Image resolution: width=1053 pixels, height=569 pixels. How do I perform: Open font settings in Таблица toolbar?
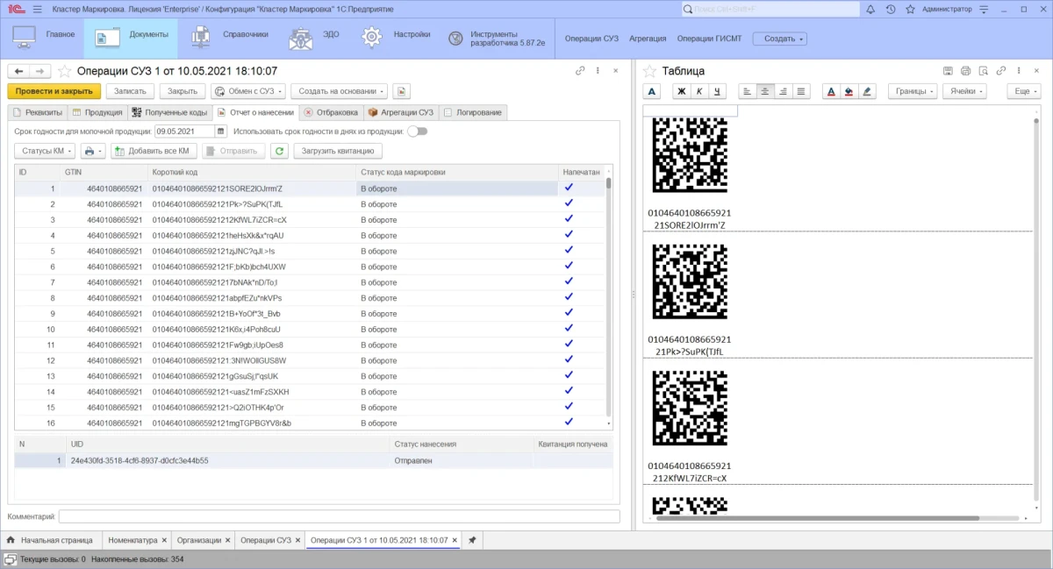point(652,91)
